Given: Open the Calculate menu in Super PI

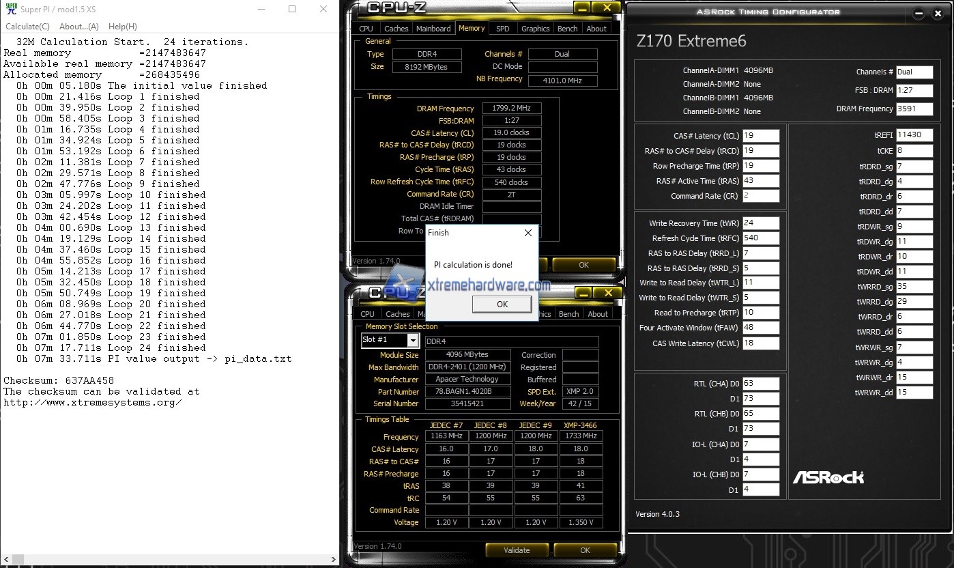Looking at the screenshot, I should [x=26, y=27].
